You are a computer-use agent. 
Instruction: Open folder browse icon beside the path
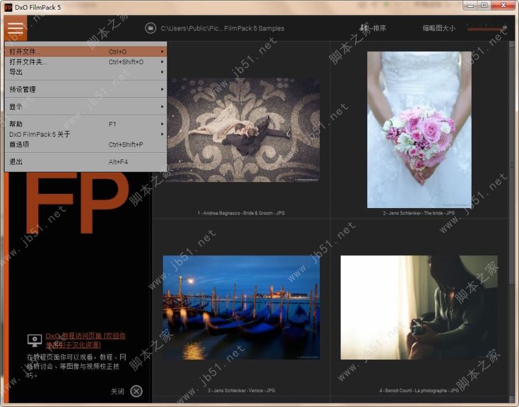pyautogui.click(x=151, y=28)
